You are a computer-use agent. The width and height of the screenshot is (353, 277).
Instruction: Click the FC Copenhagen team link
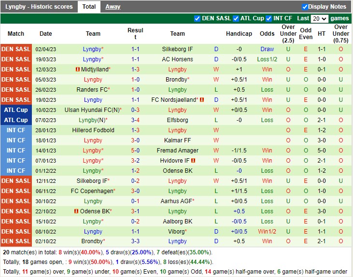click(x=93, y=191)
